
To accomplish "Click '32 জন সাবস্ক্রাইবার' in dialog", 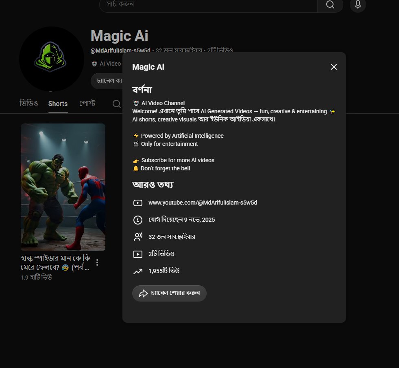I will tap(172, 237).
